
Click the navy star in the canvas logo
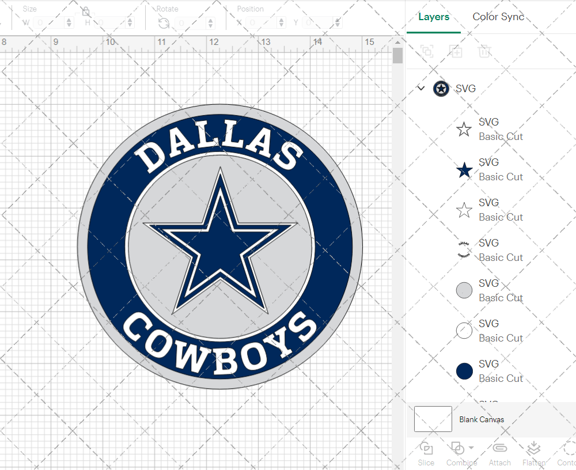tap(221, 242)
